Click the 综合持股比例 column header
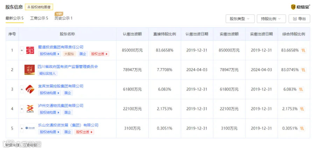Viewport: 315px width, 150px height. pos(294,34)
